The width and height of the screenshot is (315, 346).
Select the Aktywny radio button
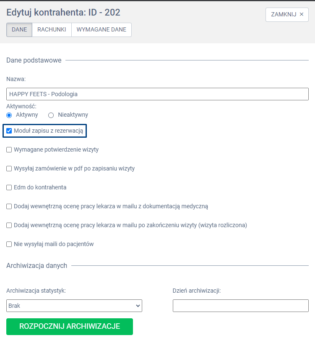pyautogui.click(x=9, y=115)
